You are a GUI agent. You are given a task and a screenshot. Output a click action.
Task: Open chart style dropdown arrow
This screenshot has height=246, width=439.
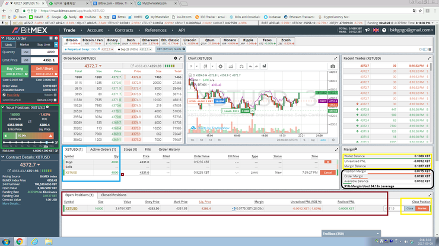212,66
